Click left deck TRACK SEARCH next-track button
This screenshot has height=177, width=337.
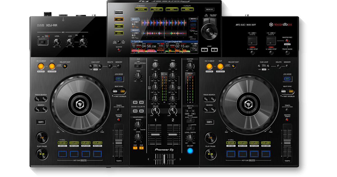tap(44, 99)
